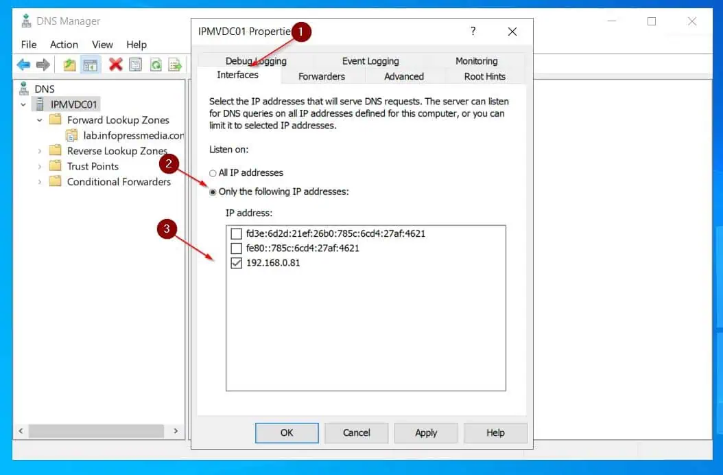Open the View menu
Screen dimensions: 723x475
pyautogui.click(x=102, y=45)
